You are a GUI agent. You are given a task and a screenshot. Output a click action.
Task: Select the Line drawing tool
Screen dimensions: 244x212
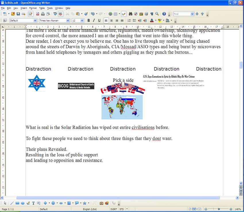click(x=12, y=203)
